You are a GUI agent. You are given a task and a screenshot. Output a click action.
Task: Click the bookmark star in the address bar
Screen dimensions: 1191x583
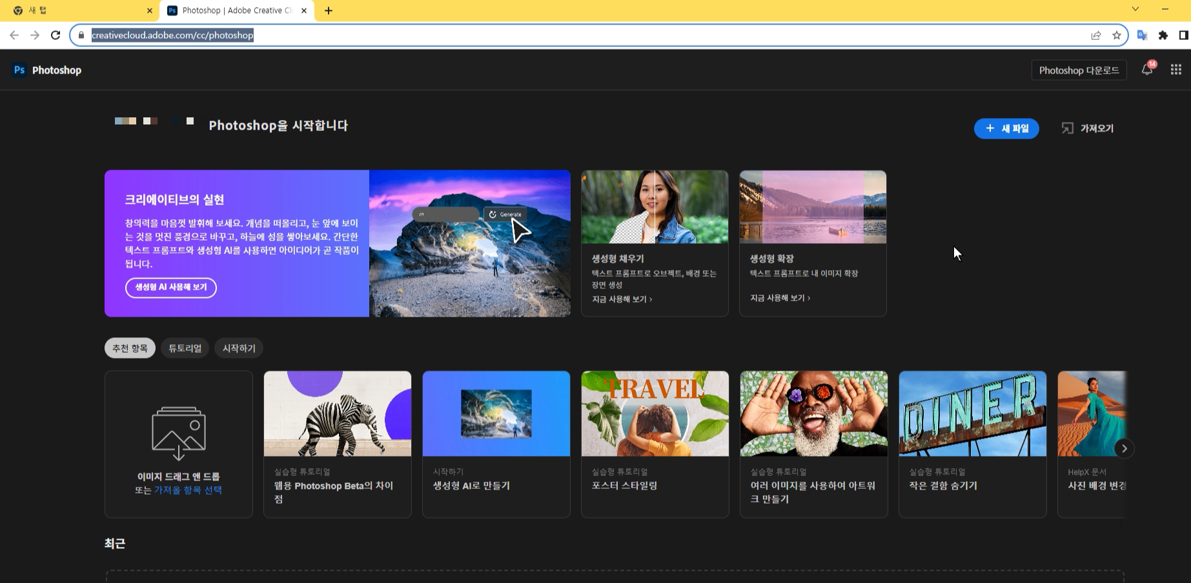pyautogui.click(x=1116, y=35)
